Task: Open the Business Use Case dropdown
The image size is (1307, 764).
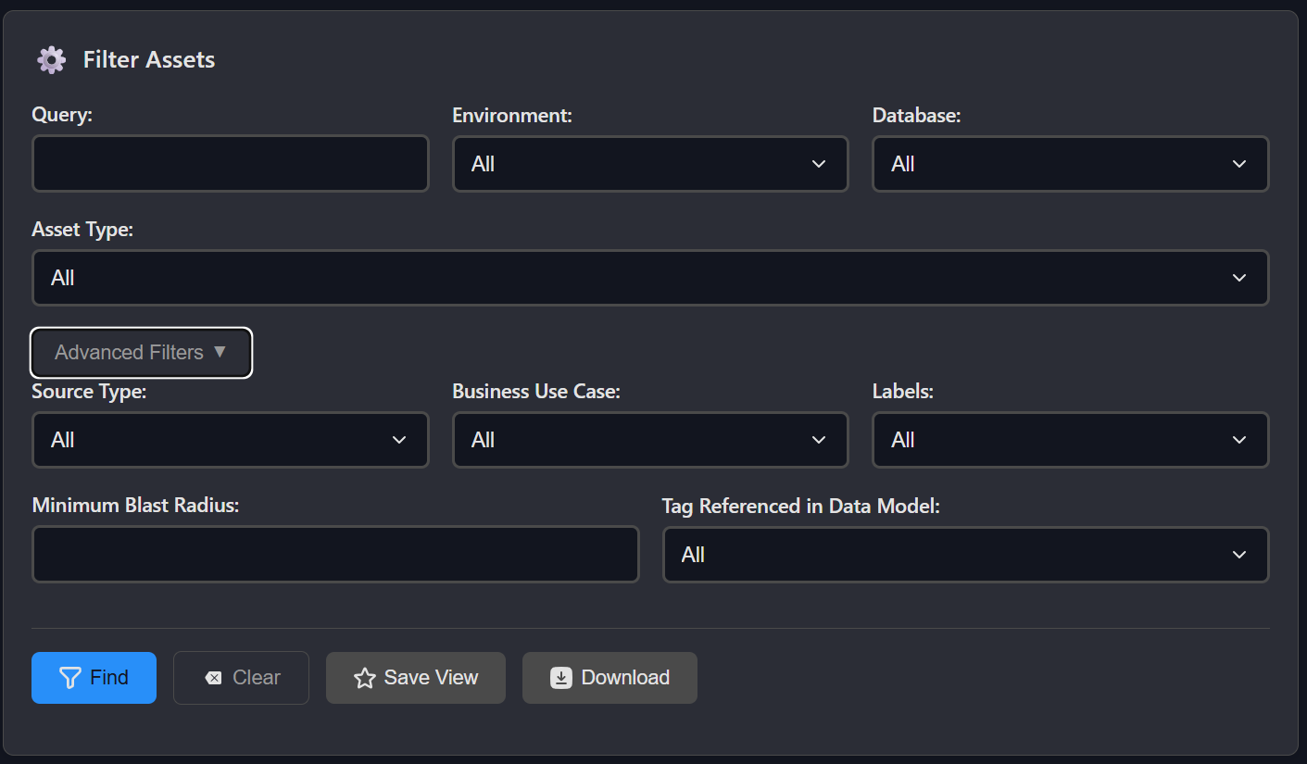Action: click(649, 440)
